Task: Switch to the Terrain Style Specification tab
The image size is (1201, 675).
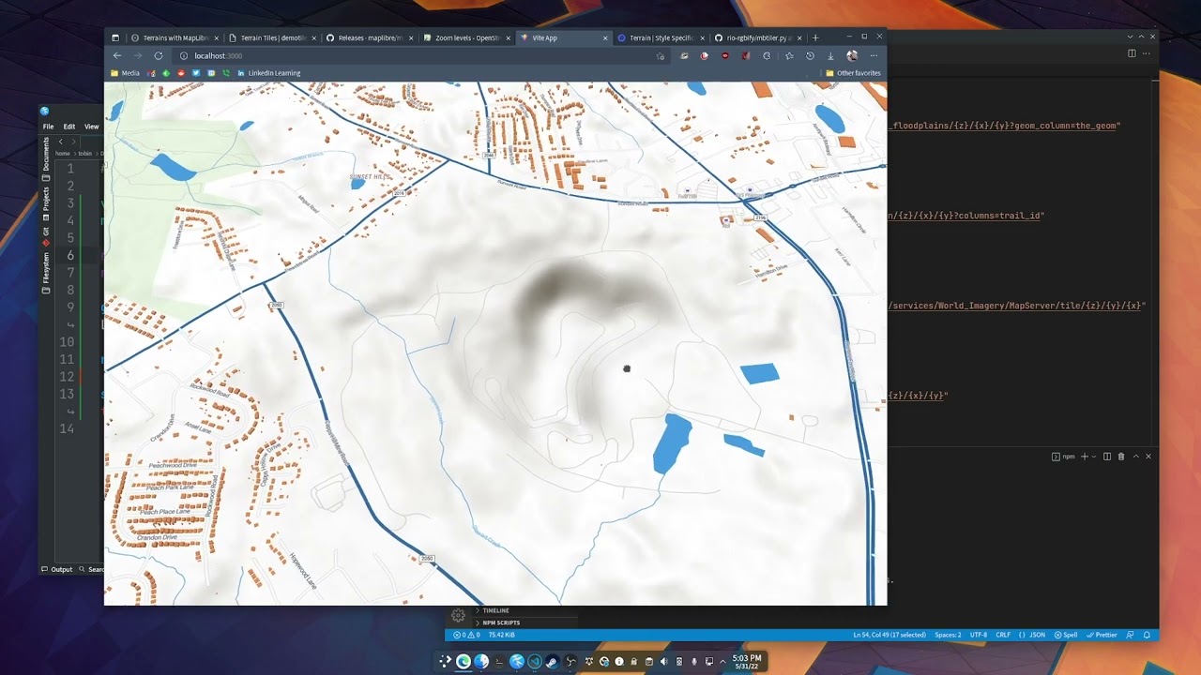Action: (x=661, y=37)
